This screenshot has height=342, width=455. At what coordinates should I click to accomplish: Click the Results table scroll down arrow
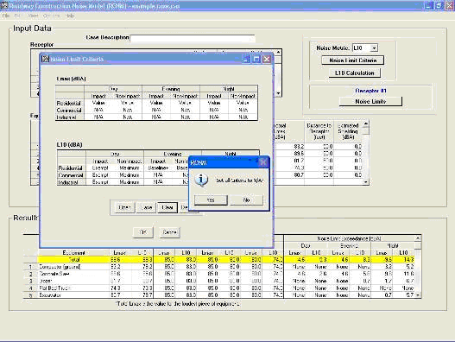coord(418,295)
